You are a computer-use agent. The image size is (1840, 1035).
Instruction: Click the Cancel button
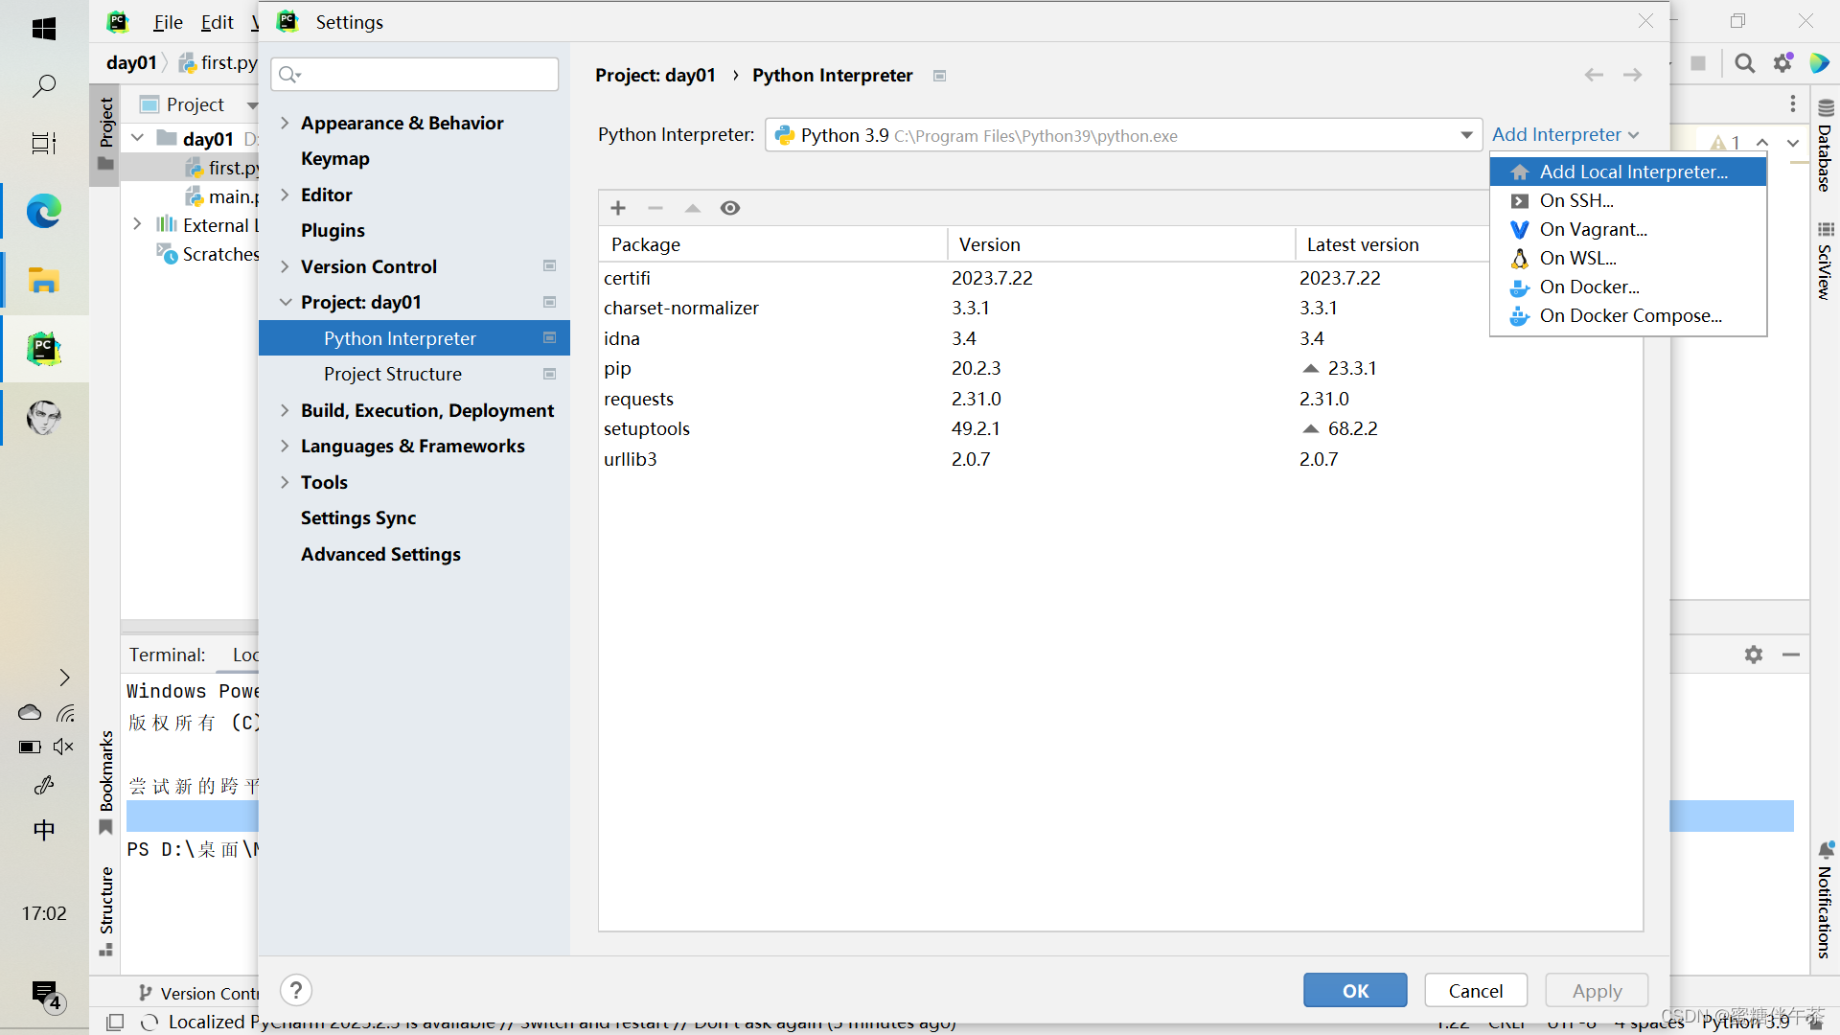(x=1475, y=990)
